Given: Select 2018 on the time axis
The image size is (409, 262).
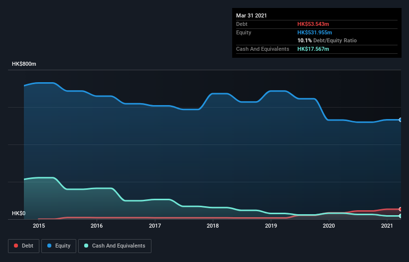Looking at the screenshot, I should [213, 226].
